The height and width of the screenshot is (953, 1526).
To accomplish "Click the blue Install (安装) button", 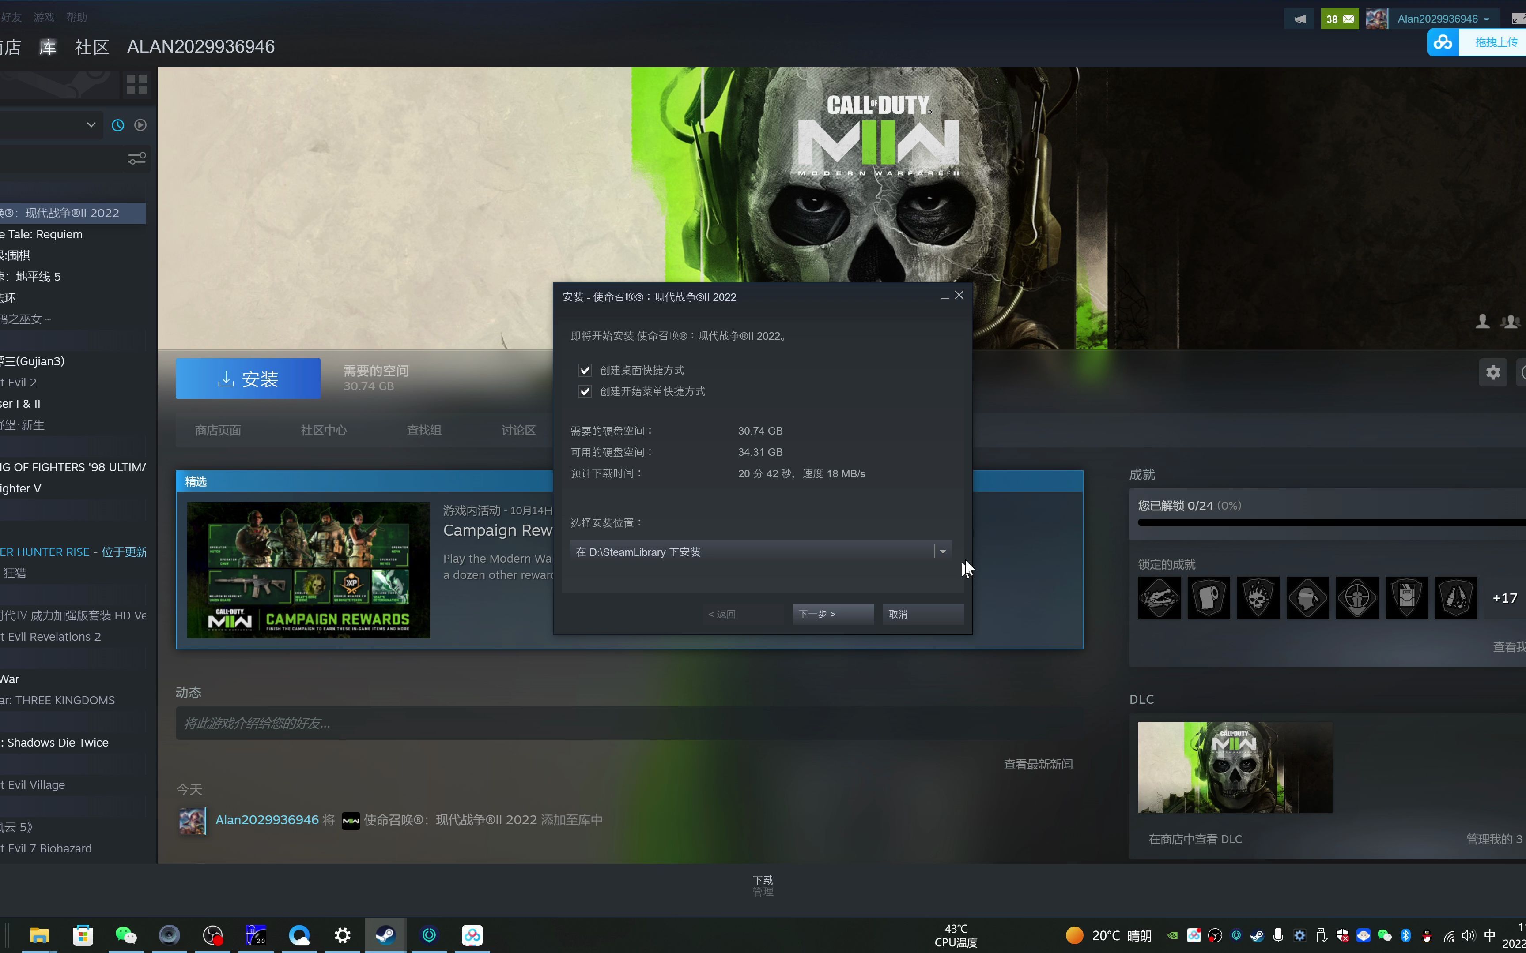I will [248, 378].
